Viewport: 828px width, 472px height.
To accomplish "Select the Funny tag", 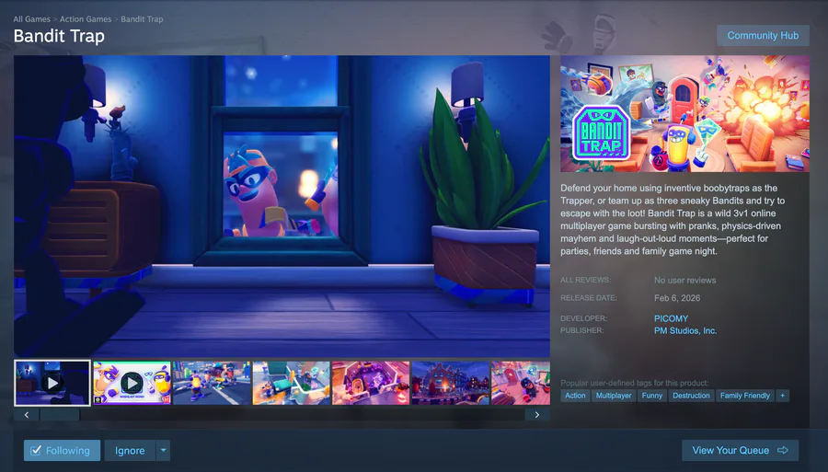I will (651, 396).
